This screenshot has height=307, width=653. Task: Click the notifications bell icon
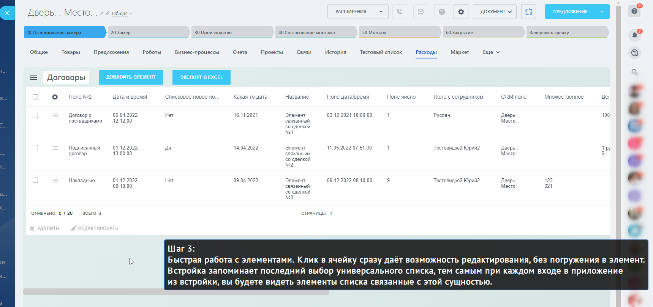634,35
